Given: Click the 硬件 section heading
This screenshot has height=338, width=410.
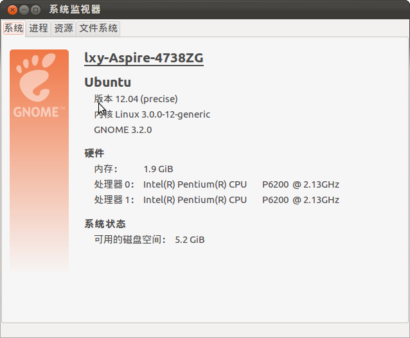Looking at the screenshot, I should point(94,153).
